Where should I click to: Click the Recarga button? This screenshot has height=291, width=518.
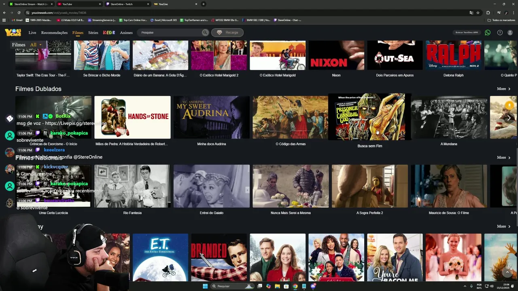(227, 32)
